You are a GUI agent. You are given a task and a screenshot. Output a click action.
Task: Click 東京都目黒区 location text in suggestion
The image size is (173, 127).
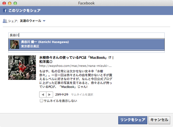[30, 46]
